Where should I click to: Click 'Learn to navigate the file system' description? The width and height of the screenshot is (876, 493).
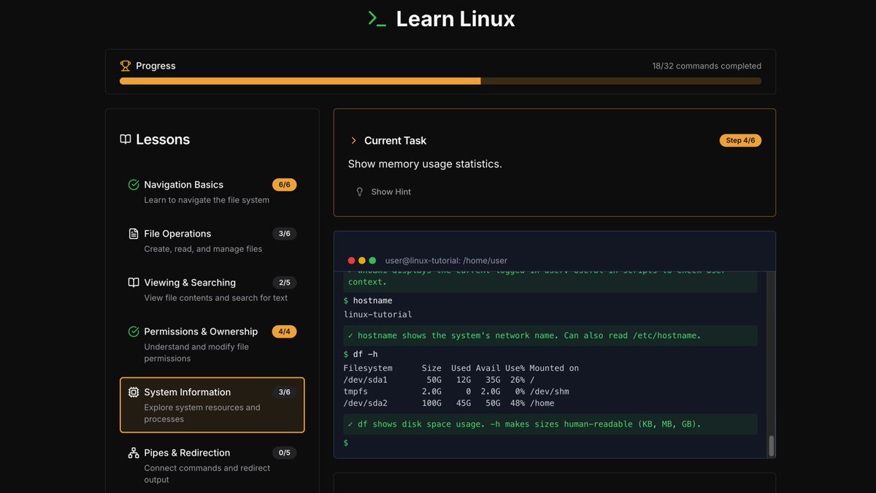tap(207, 200)
